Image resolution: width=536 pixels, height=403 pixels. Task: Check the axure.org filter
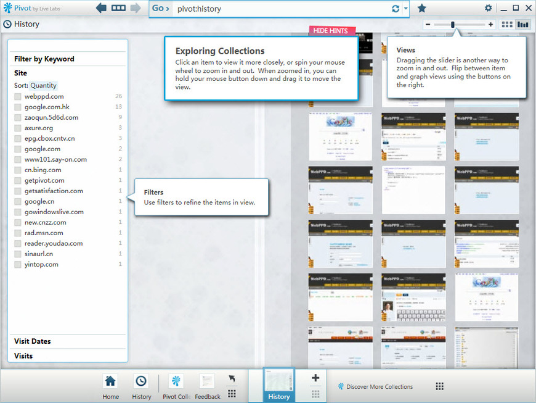[18, 128]
